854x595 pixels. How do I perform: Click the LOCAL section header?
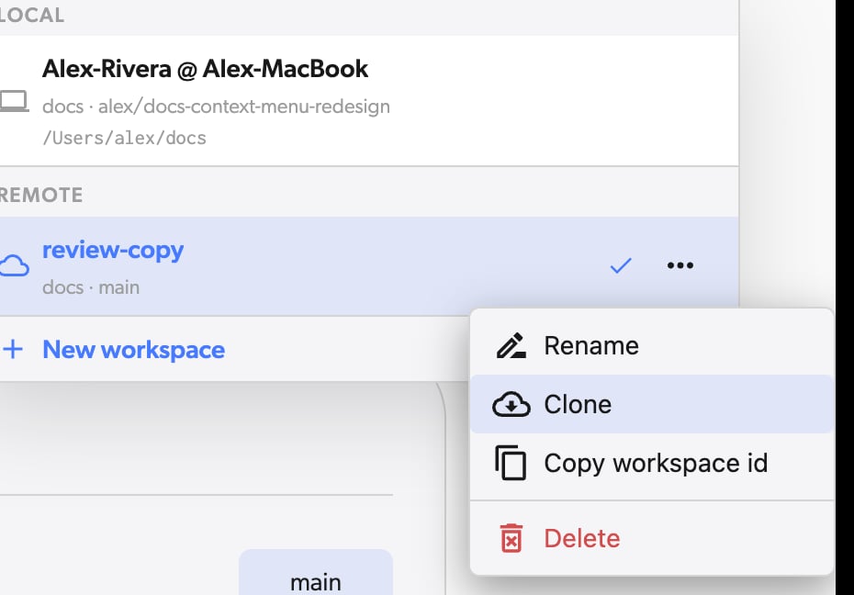(31, 16)
